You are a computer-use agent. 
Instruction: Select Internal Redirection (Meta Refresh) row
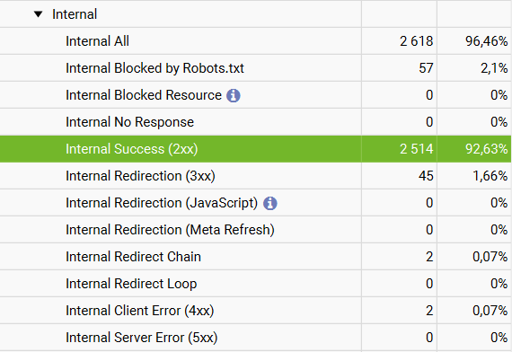click(256, 230)
